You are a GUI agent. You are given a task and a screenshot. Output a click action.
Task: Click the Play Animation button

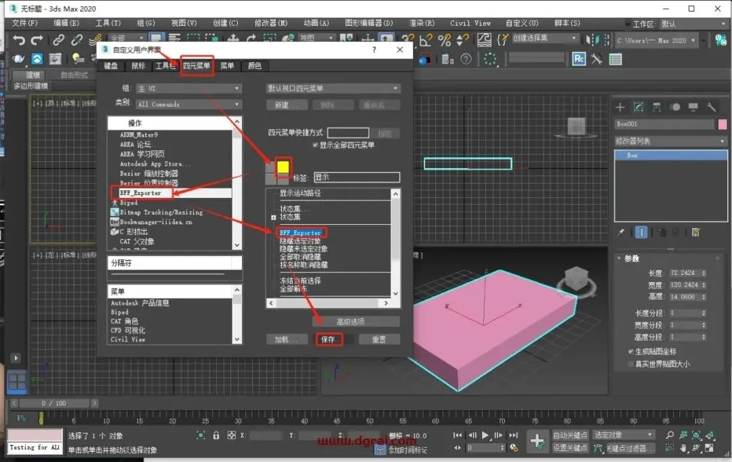coord(485,436)
